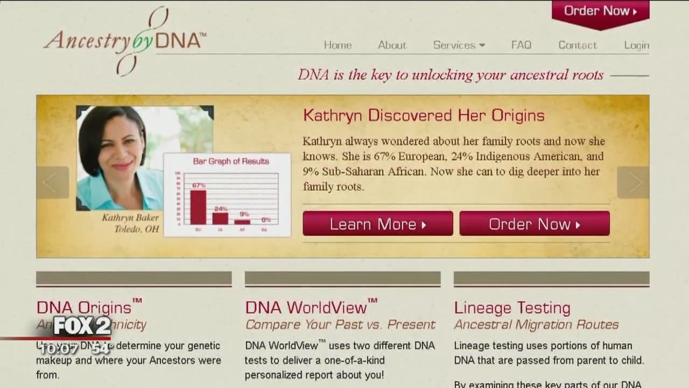Click Order Now button in Kathryn banner
The height and width of the screenshot is (388, 689).
534,224
